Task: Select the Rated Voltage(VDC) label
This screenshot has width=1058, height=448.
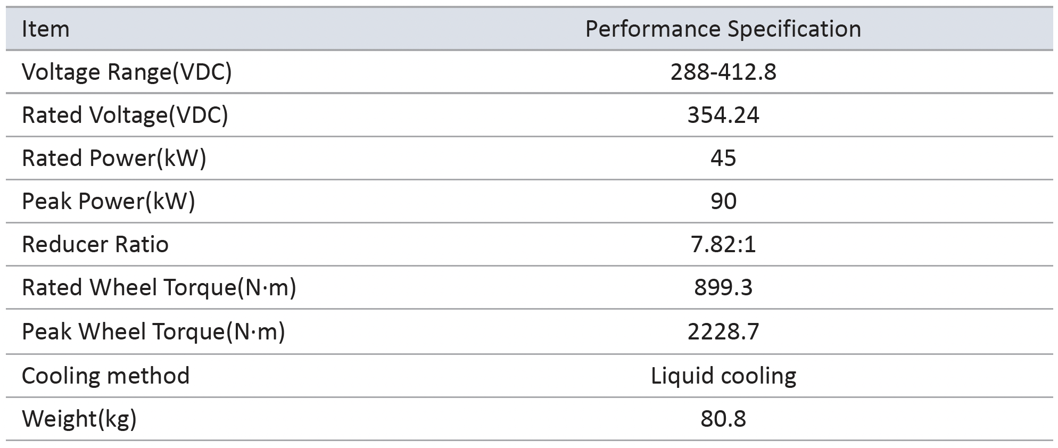Action: pos(125,115)
